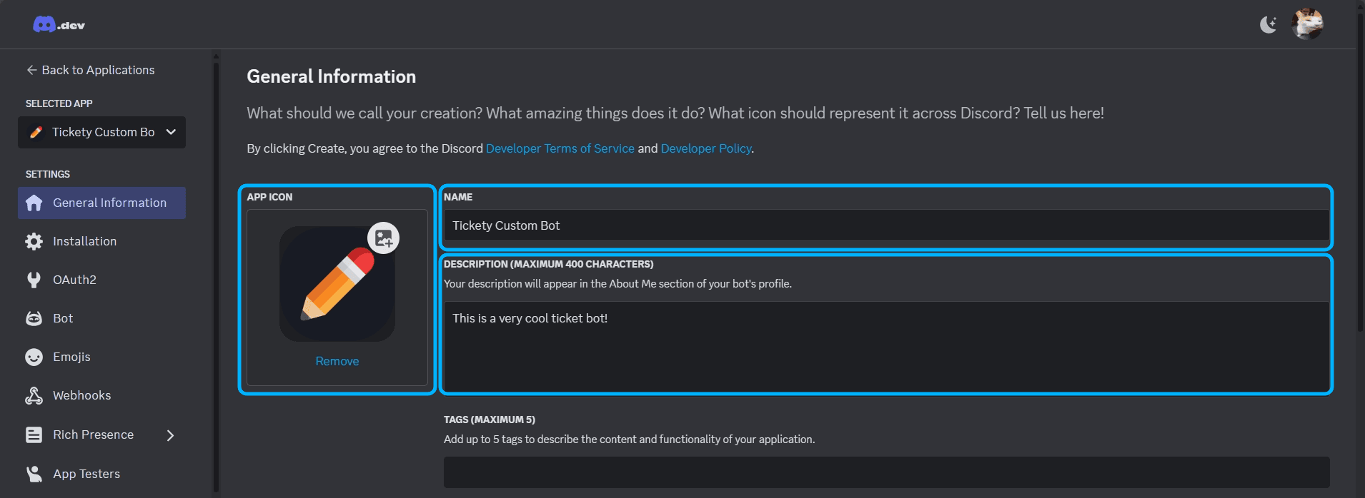The height and width of the screenshot is (498, 1365).
Task: Click the App Testers person icon
Action: [33, 473]
